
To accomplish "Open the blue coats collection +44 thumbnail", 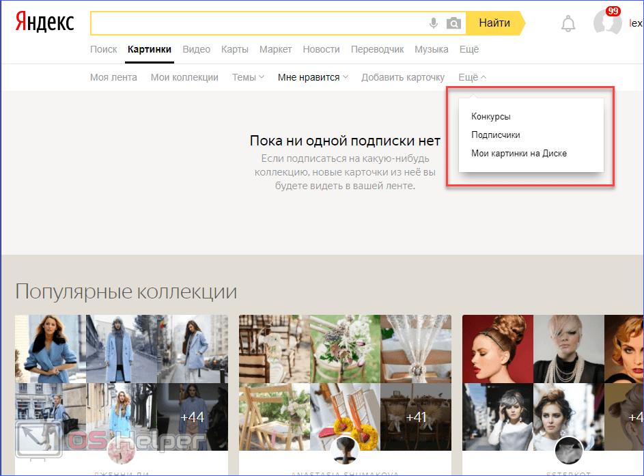I will tap(193, 417).
